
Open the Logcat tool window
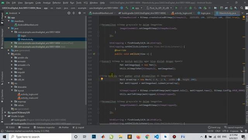coord(78,128)
